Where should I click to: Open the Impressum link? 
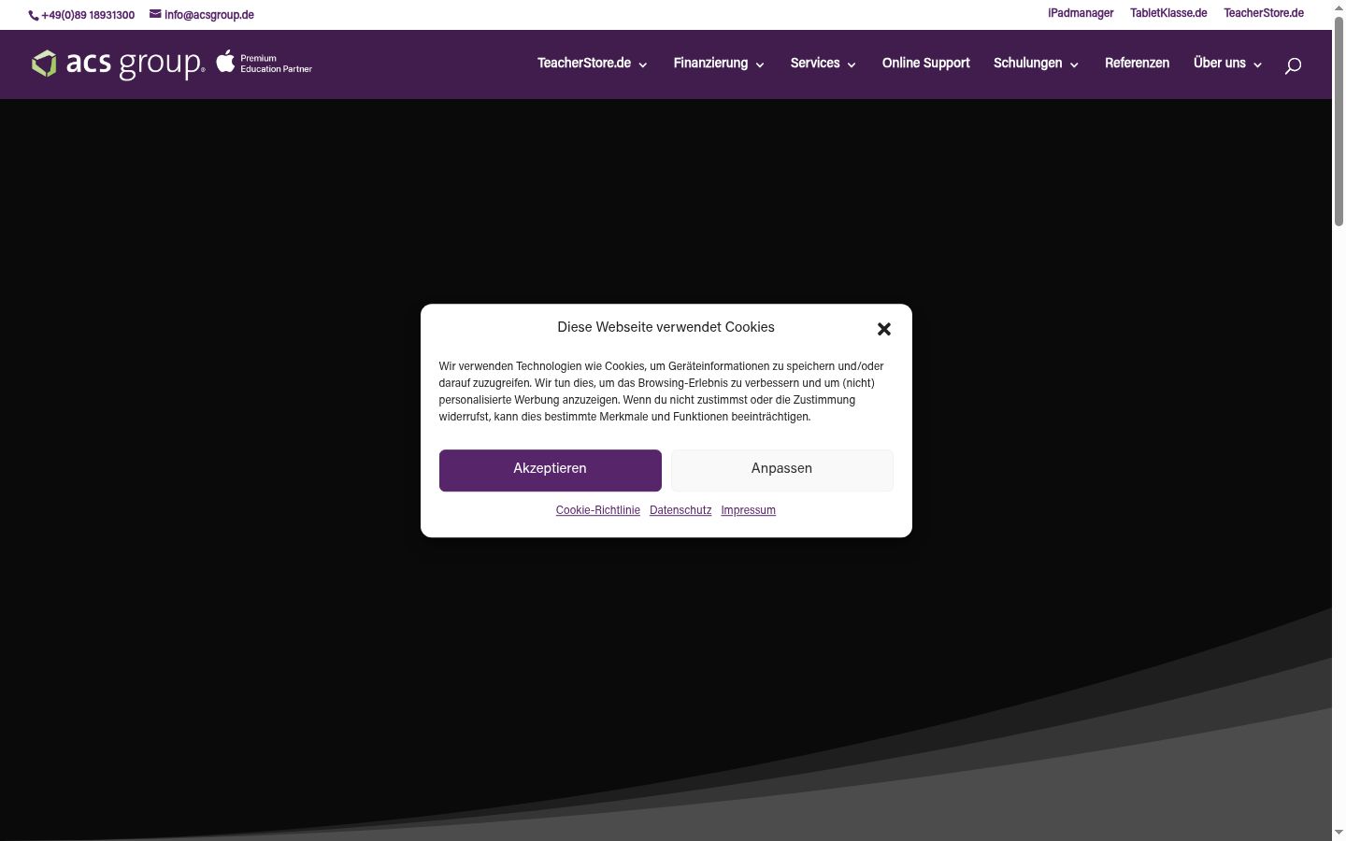coord(748,510)
